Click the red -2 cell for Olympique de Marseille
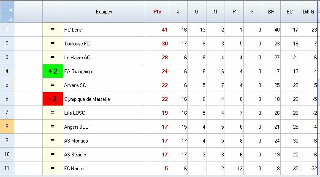The width and height of the screenshot is (320, 177). (53, 99)
